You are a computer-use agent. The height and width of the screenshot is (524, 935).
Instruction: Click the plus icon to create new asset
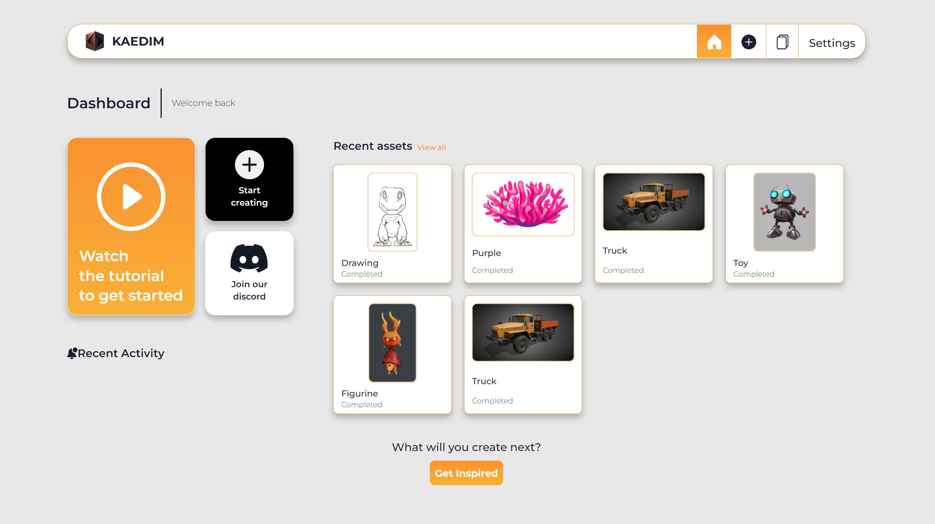(x=749, y=42)
